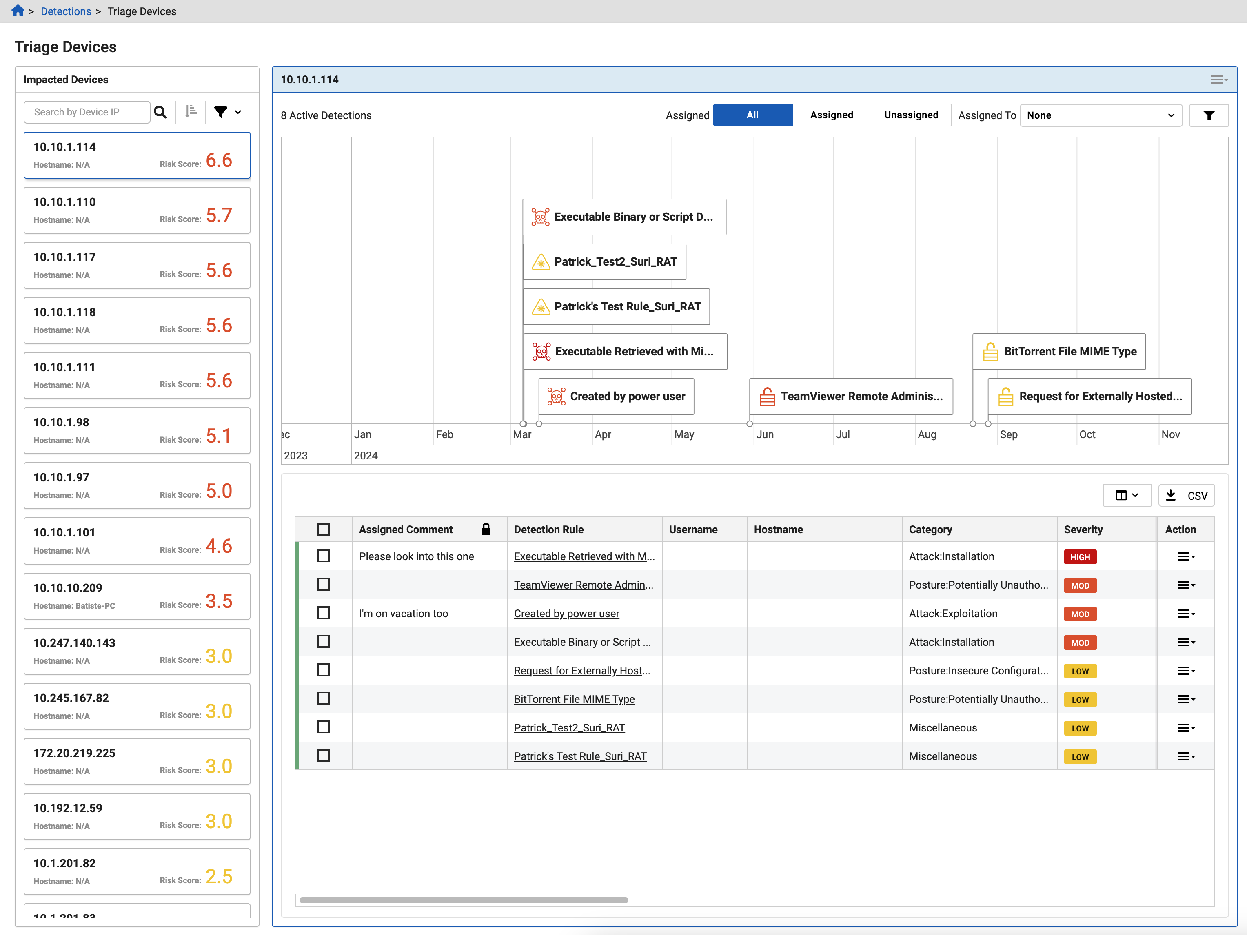Click the sort devices icon beside the search box
Image resolution: width=1247 pixels, height=935 pixels.
[191, 112]
